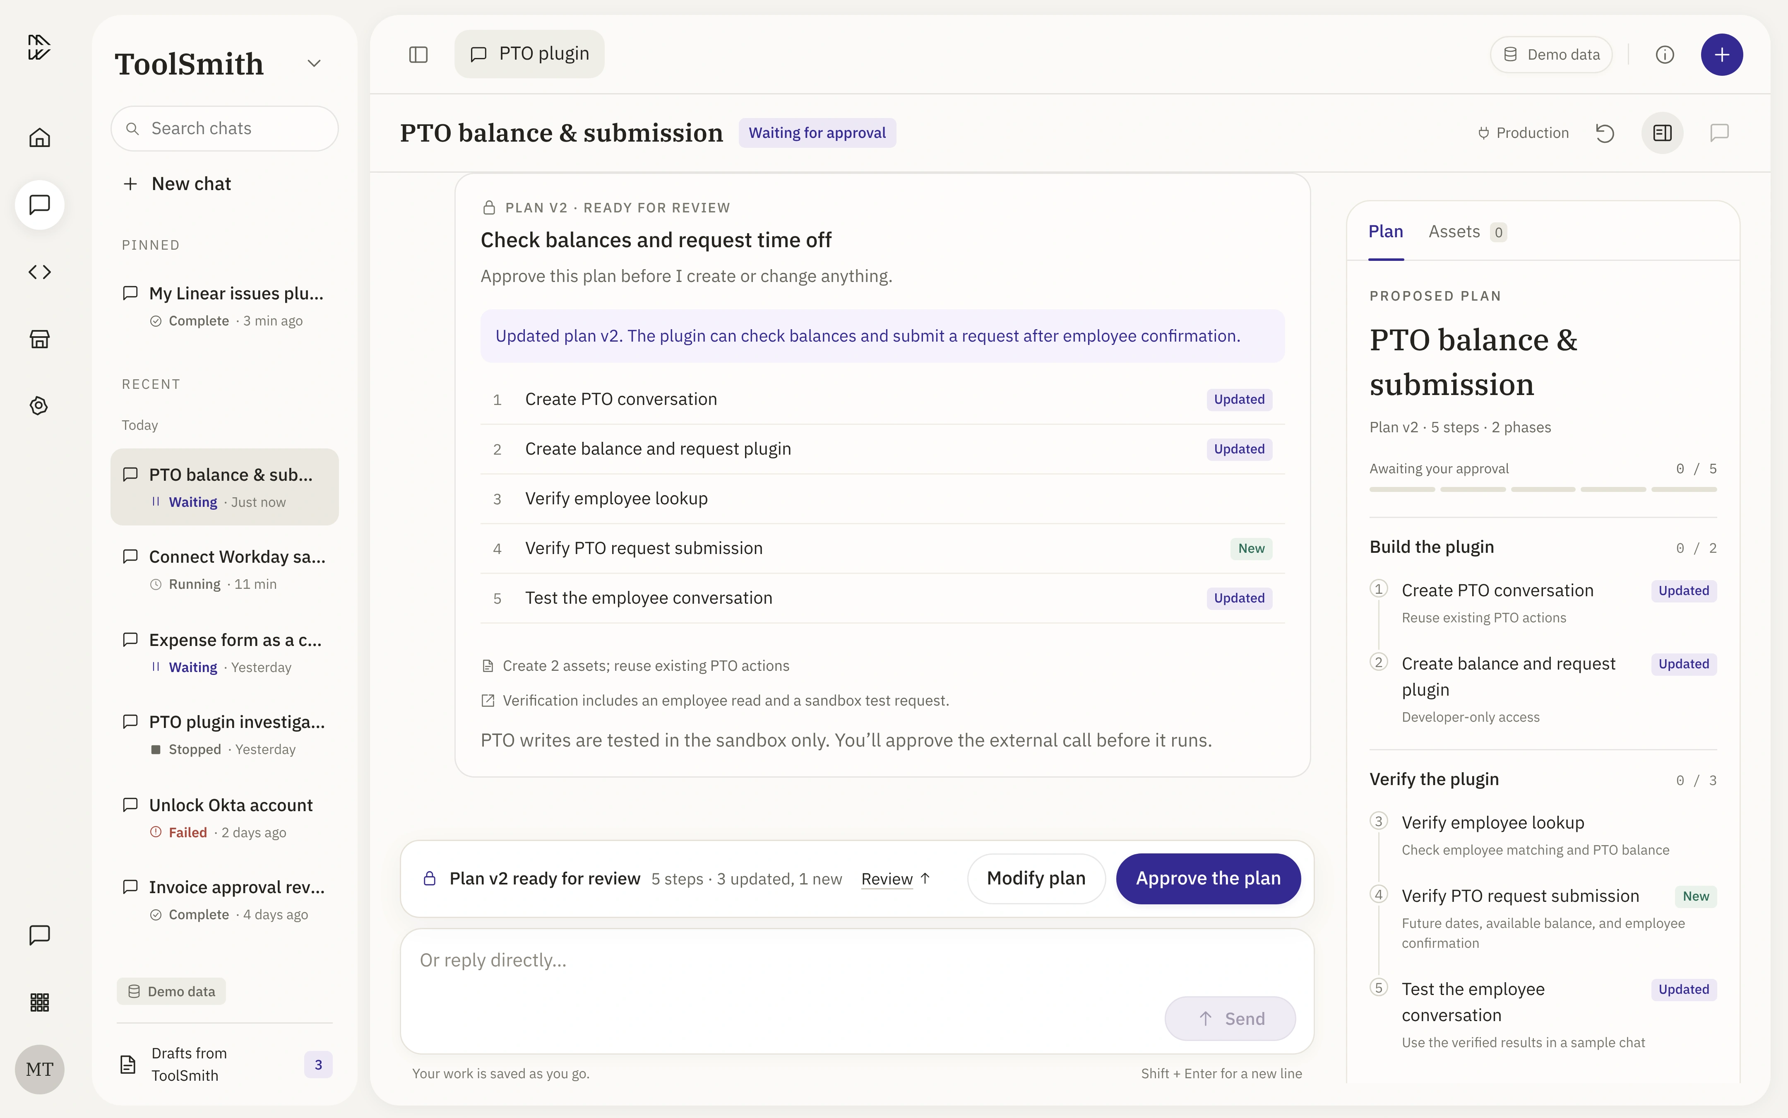Open Expense form chat in Recent
The width and height of the screenshot is (1788, 1118).
click(x=225, y=652)
